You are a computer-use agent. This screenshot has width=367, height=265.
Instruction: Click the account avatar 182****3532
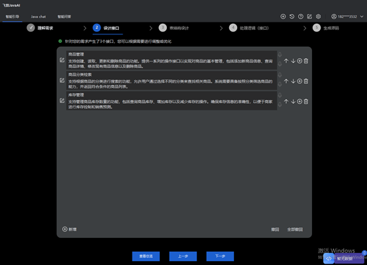(x=334, y=17)
